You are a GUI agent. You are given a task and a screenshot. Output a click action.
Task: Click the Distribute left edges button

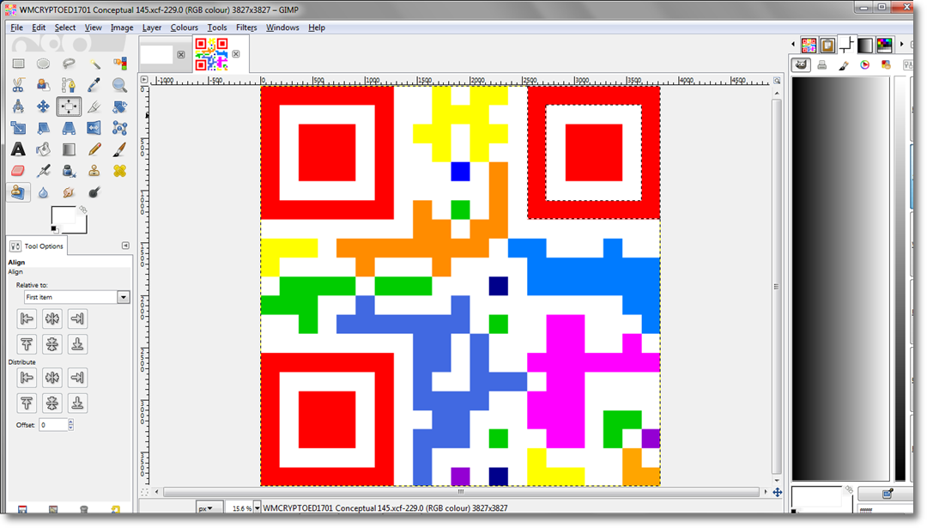(x=27, y=378)
